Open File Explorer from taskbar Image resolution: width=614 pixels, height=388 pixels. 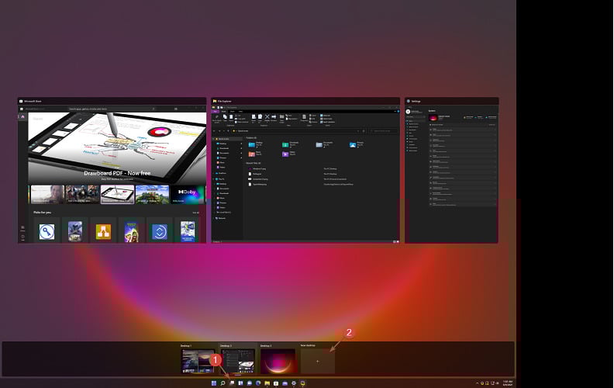click(267, 383)
